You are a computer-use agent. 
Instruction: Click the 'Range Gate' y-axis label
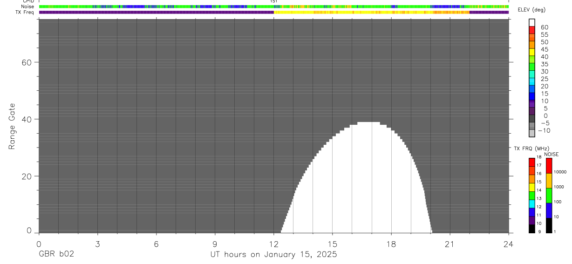[x=13, y=127]
